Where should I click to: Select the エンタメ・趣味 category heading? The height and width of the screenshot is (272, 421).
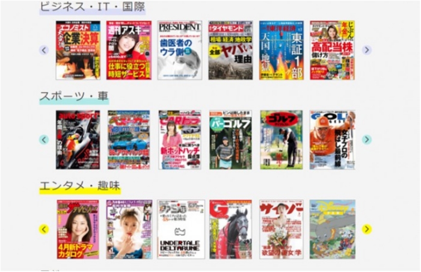point(79,187)
